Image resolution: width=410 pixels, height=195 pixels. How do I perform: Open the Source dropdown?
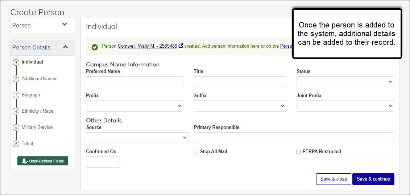pos(137,138)
